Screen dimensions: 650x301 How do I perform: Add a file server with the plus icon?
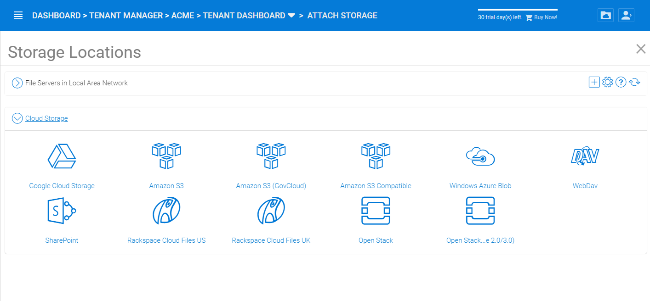tap(594, 82)
